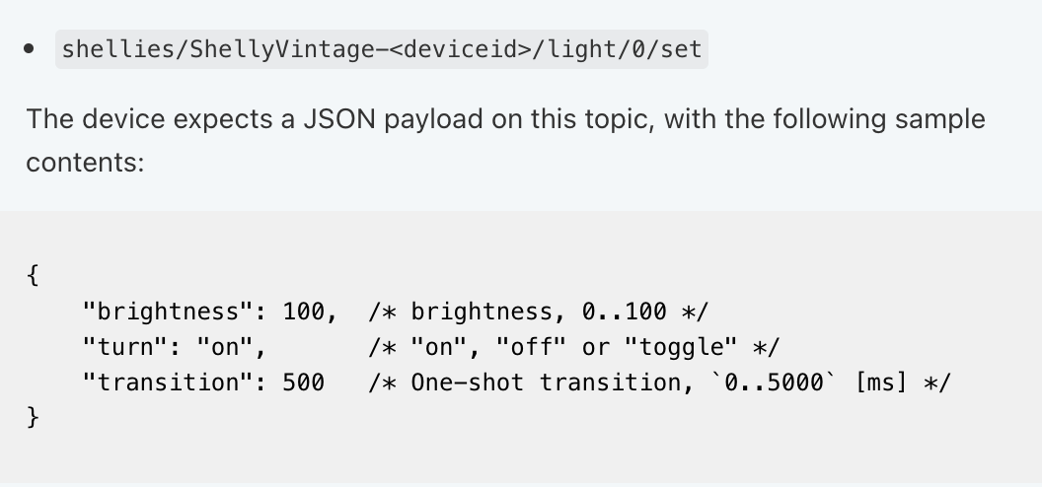Click the value 100 after brightness

tap(304, 312)
